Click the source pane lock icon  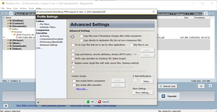[11, 14]
